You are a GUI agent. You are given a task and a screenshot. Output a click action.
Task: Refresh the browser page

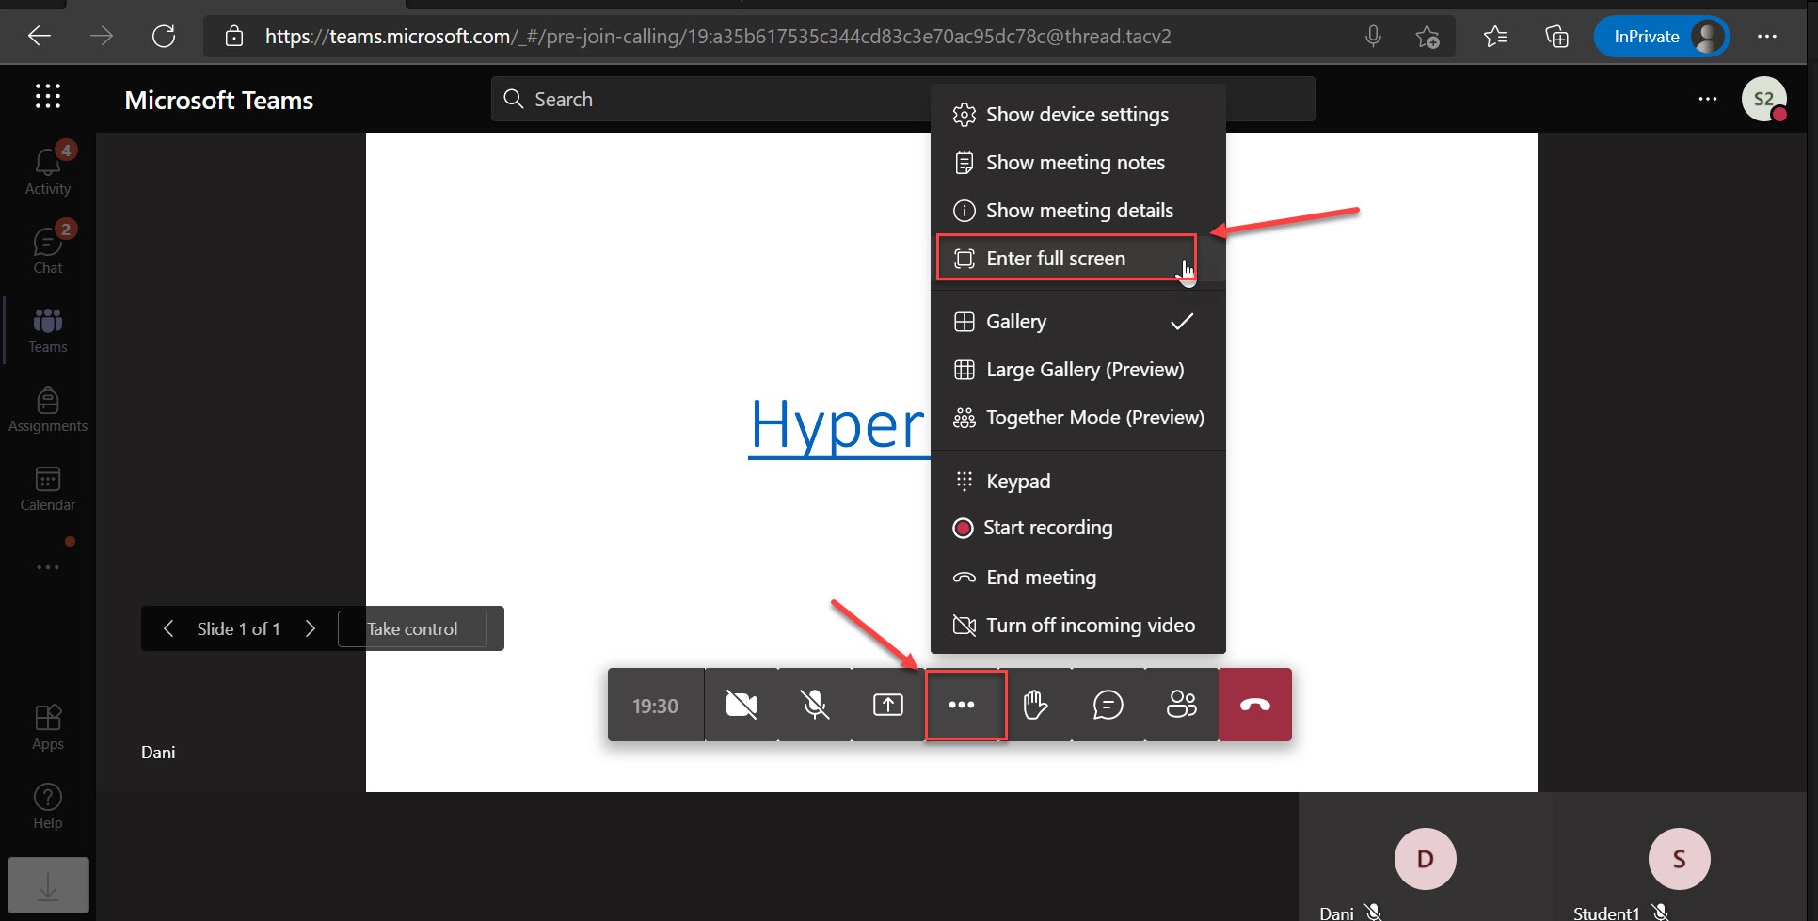click(164, 37)
